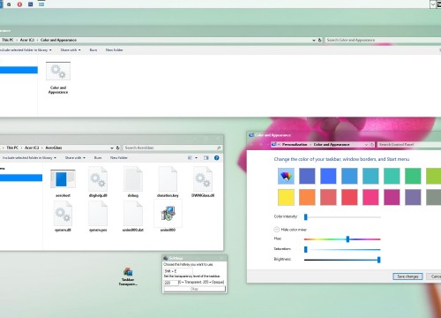Click Burn in AeroGlass window toolbar

pos(98,158)
